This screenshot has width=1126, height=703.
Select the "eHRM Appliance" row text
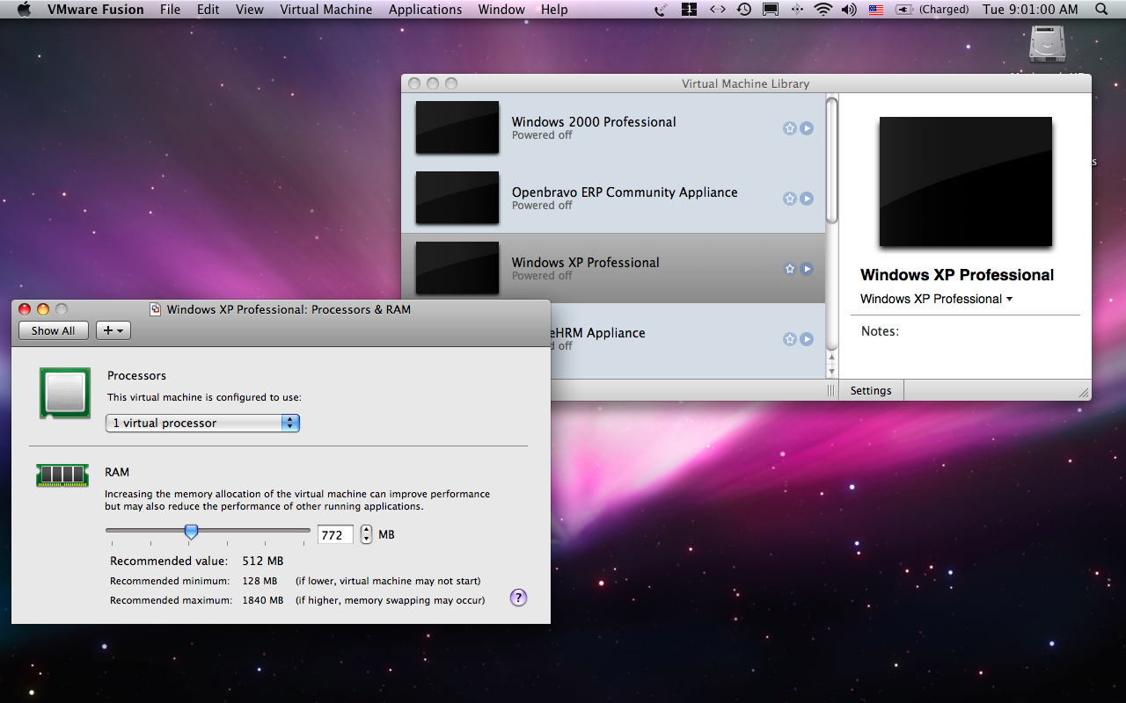[x=598, y=333]
